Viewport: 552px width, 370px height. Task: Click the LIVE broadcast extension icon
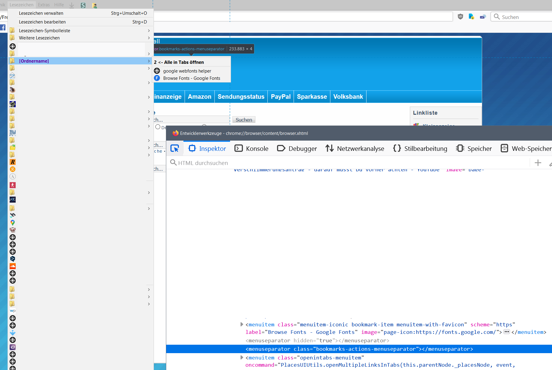pos(483,17)
